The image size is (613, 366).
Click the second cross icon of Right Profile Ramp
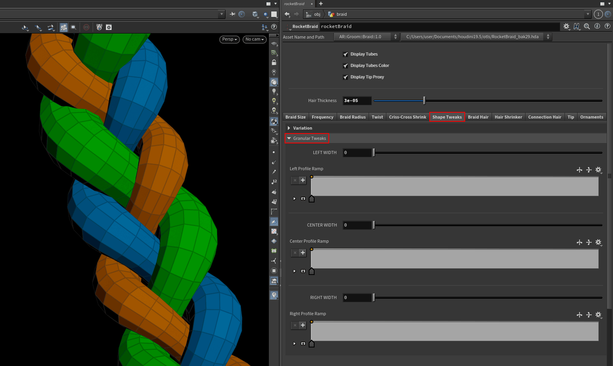click(x=589, y=315)
